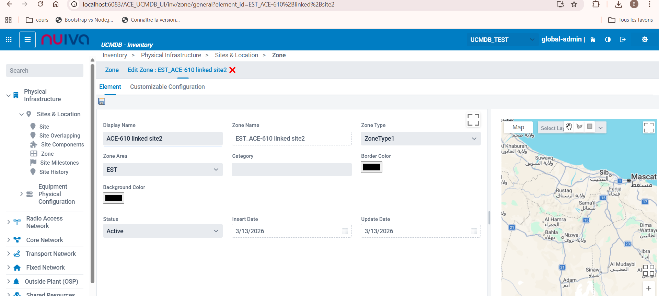Open the settings gear in header
659x296 pixels.
point(645,39)
